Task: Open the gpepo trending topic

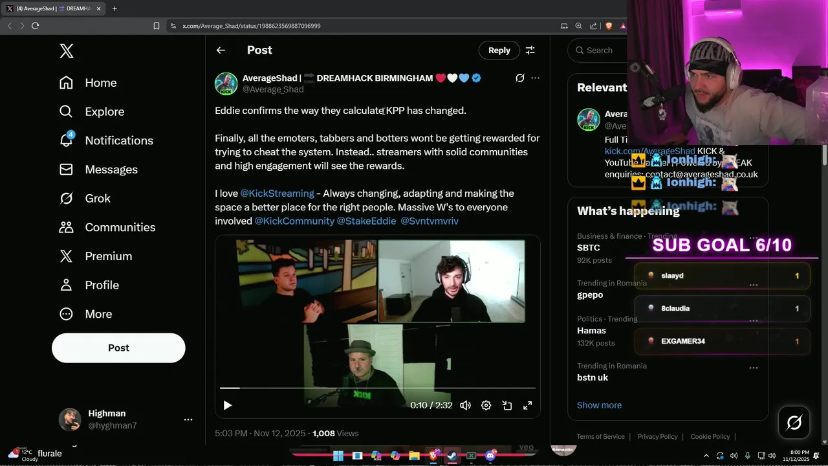Action: click(x=590, y=295)
